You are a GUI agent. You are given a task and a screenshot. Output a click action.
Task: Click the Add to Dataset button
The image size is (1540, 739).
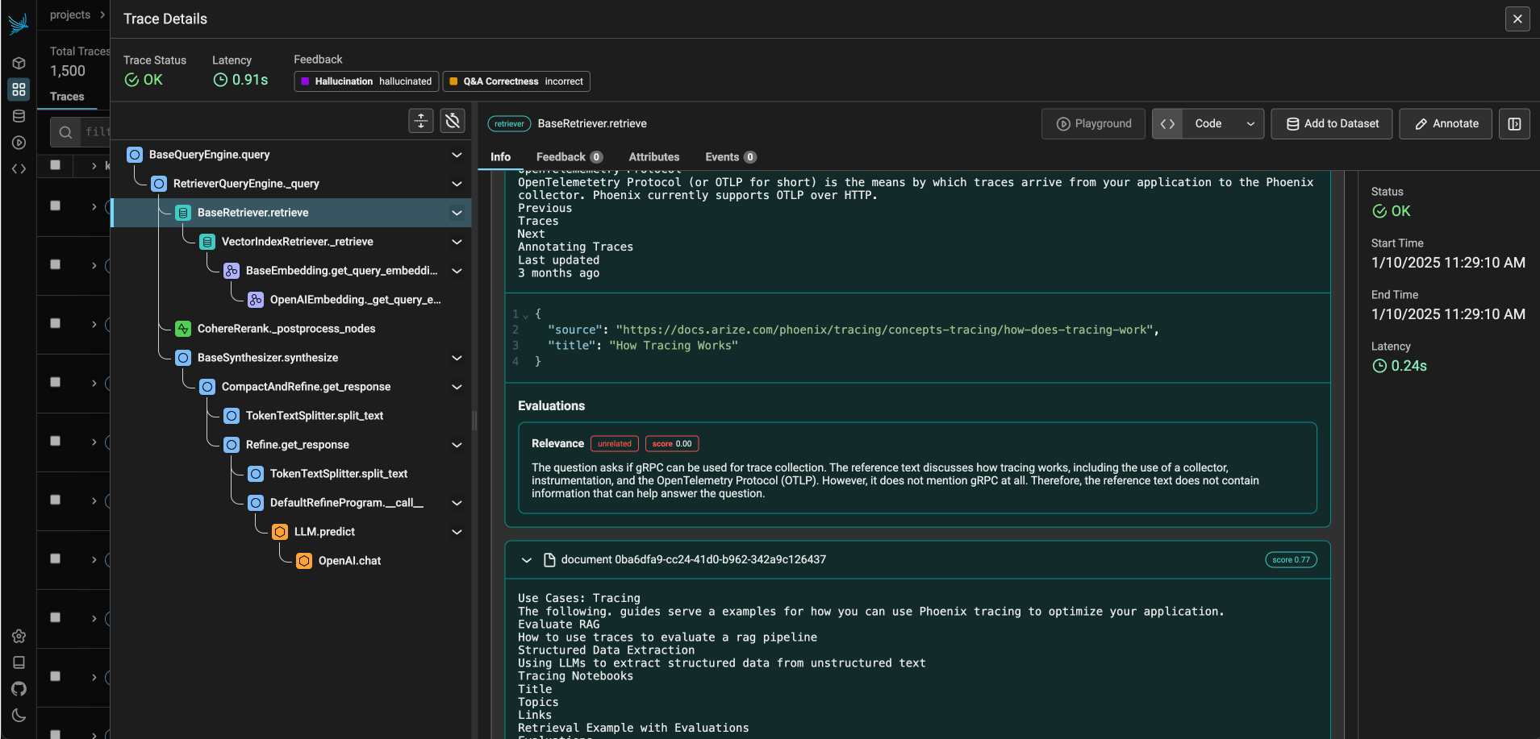click(x=1330, y=123)
